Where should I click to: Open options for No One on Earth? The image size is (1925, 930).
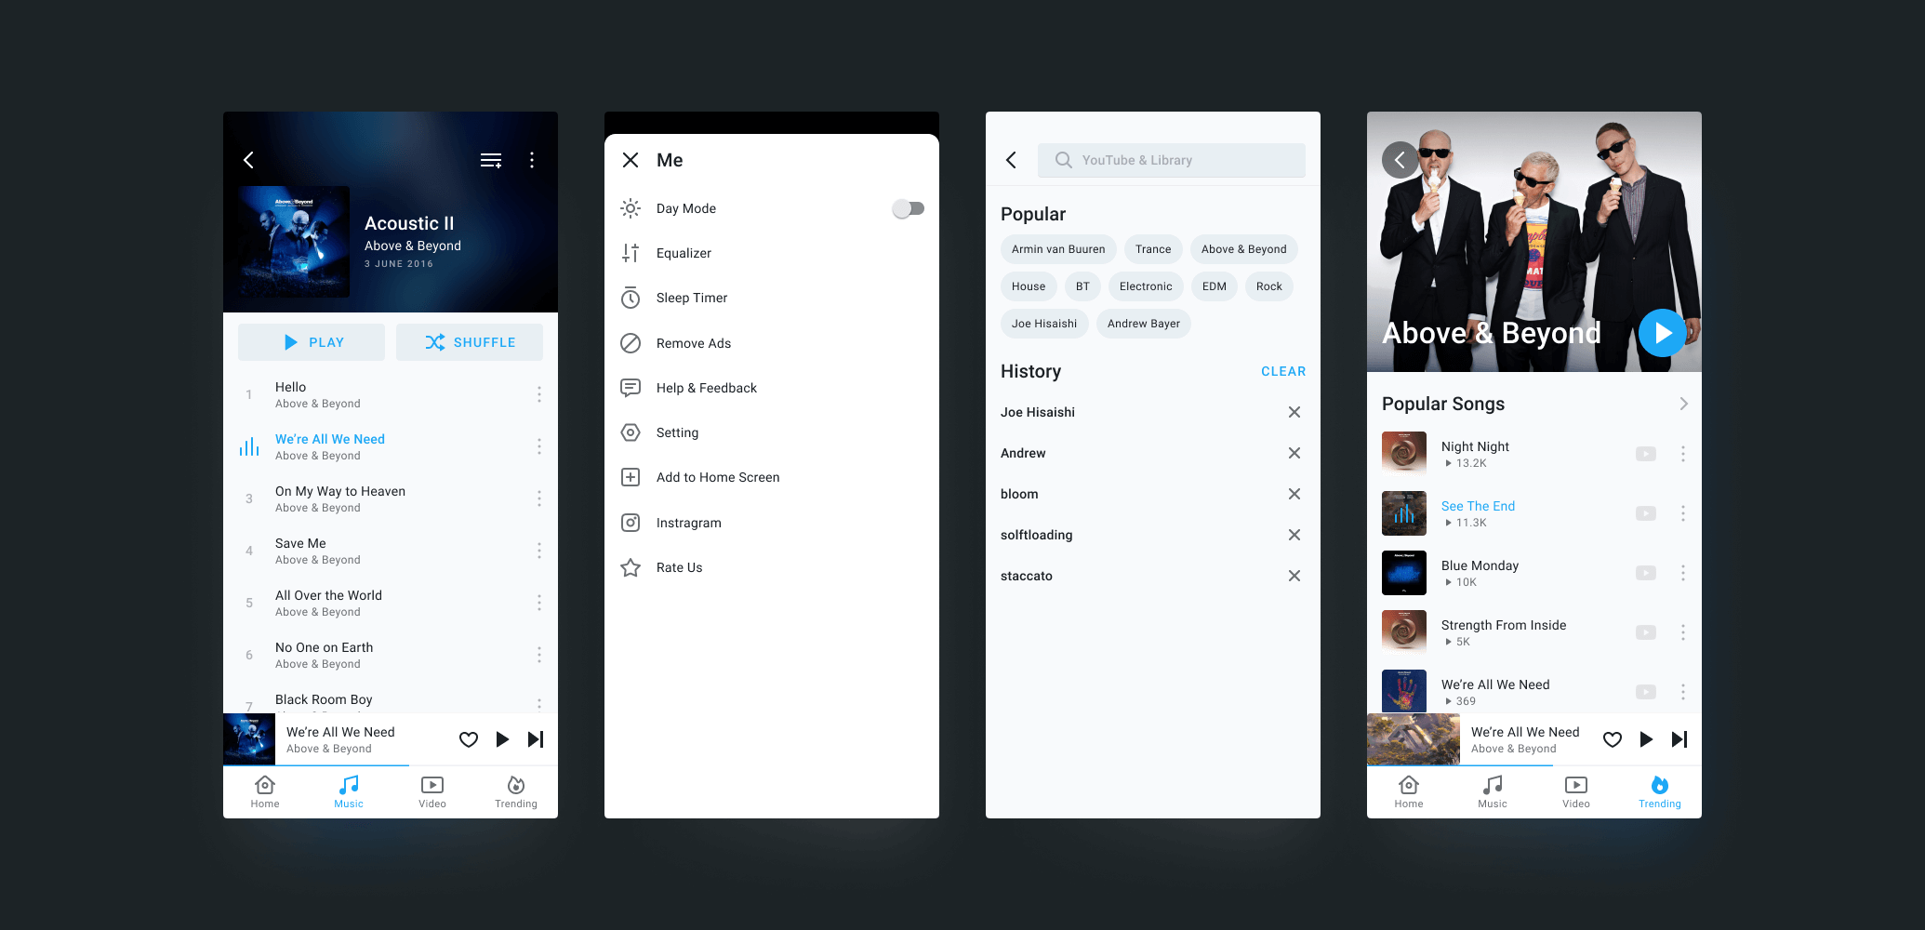tap(539, 655)
